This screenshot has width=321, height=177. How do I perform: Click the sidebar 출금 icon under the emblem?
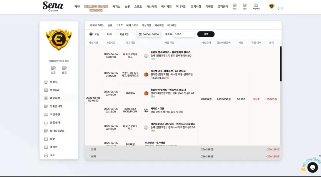click(64, 70)
